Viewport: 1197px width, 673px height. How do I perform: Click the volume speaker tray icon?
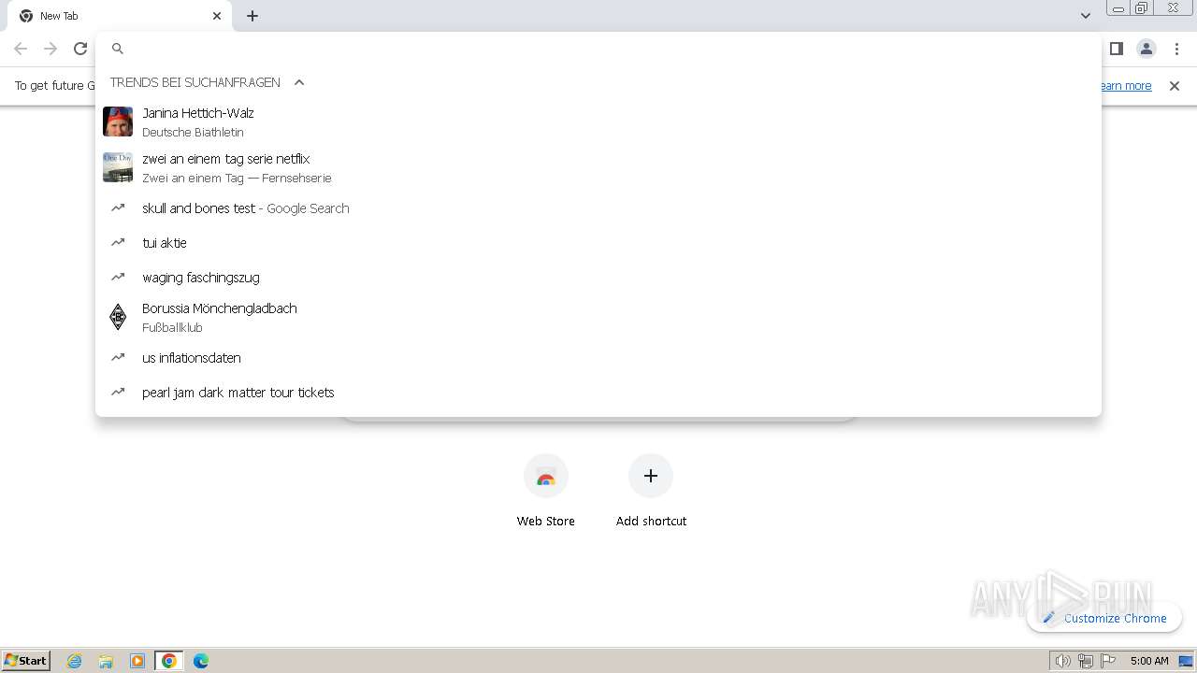coord(1062,661)
